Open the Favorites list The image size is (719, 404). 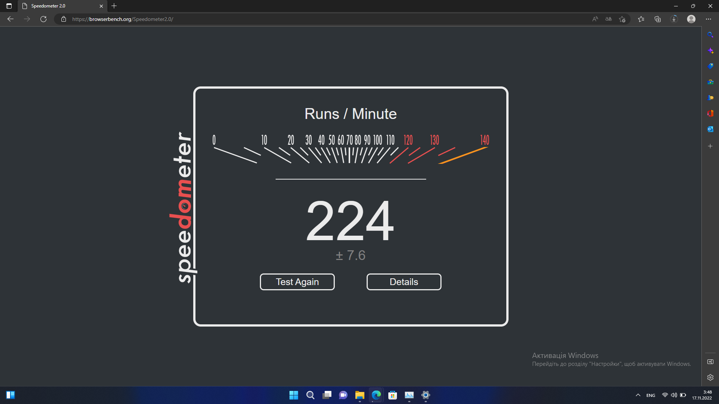pyautogui.click(x=641, y=19)
